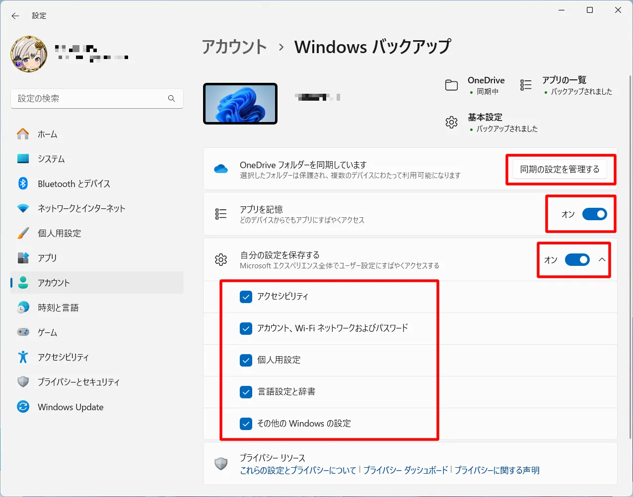
Task: Click the システム monitor icon
Action: coord(23,159)
